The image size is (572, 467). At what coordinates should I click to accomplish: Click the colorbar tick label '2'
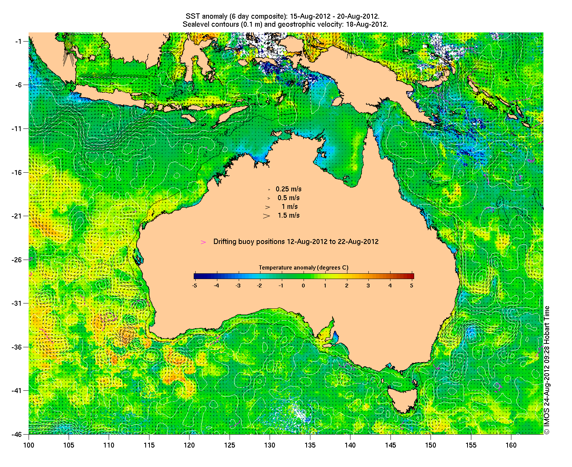(x=347, y=285)
